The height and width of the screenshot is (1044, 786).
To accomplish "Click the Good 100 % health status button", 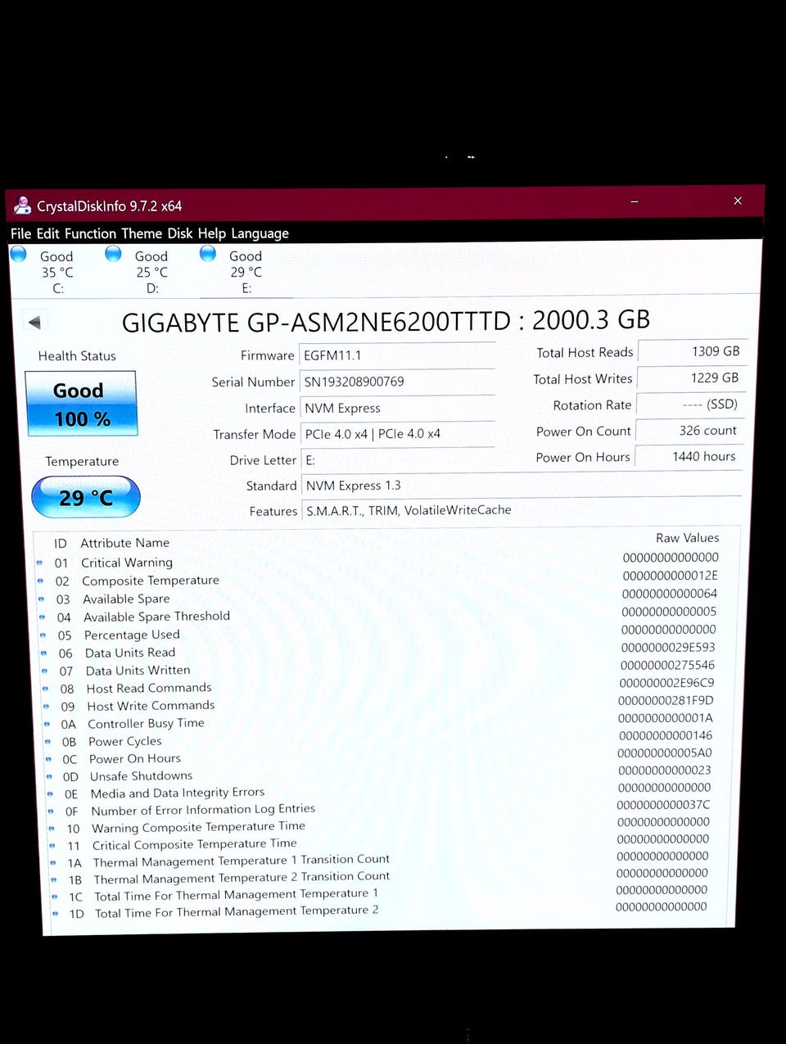I will point(81,404).
